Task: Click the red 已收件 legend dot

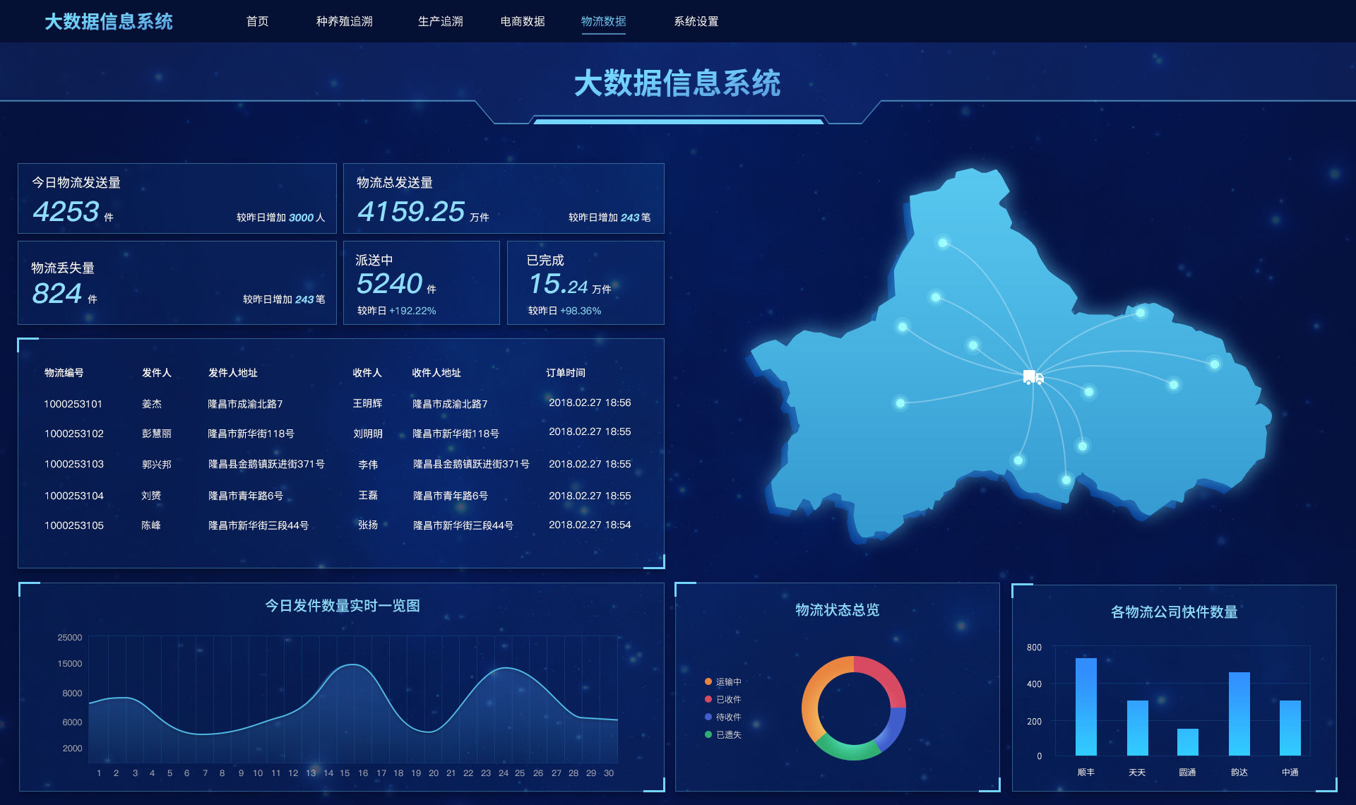Action: click(x=708, y=699)
